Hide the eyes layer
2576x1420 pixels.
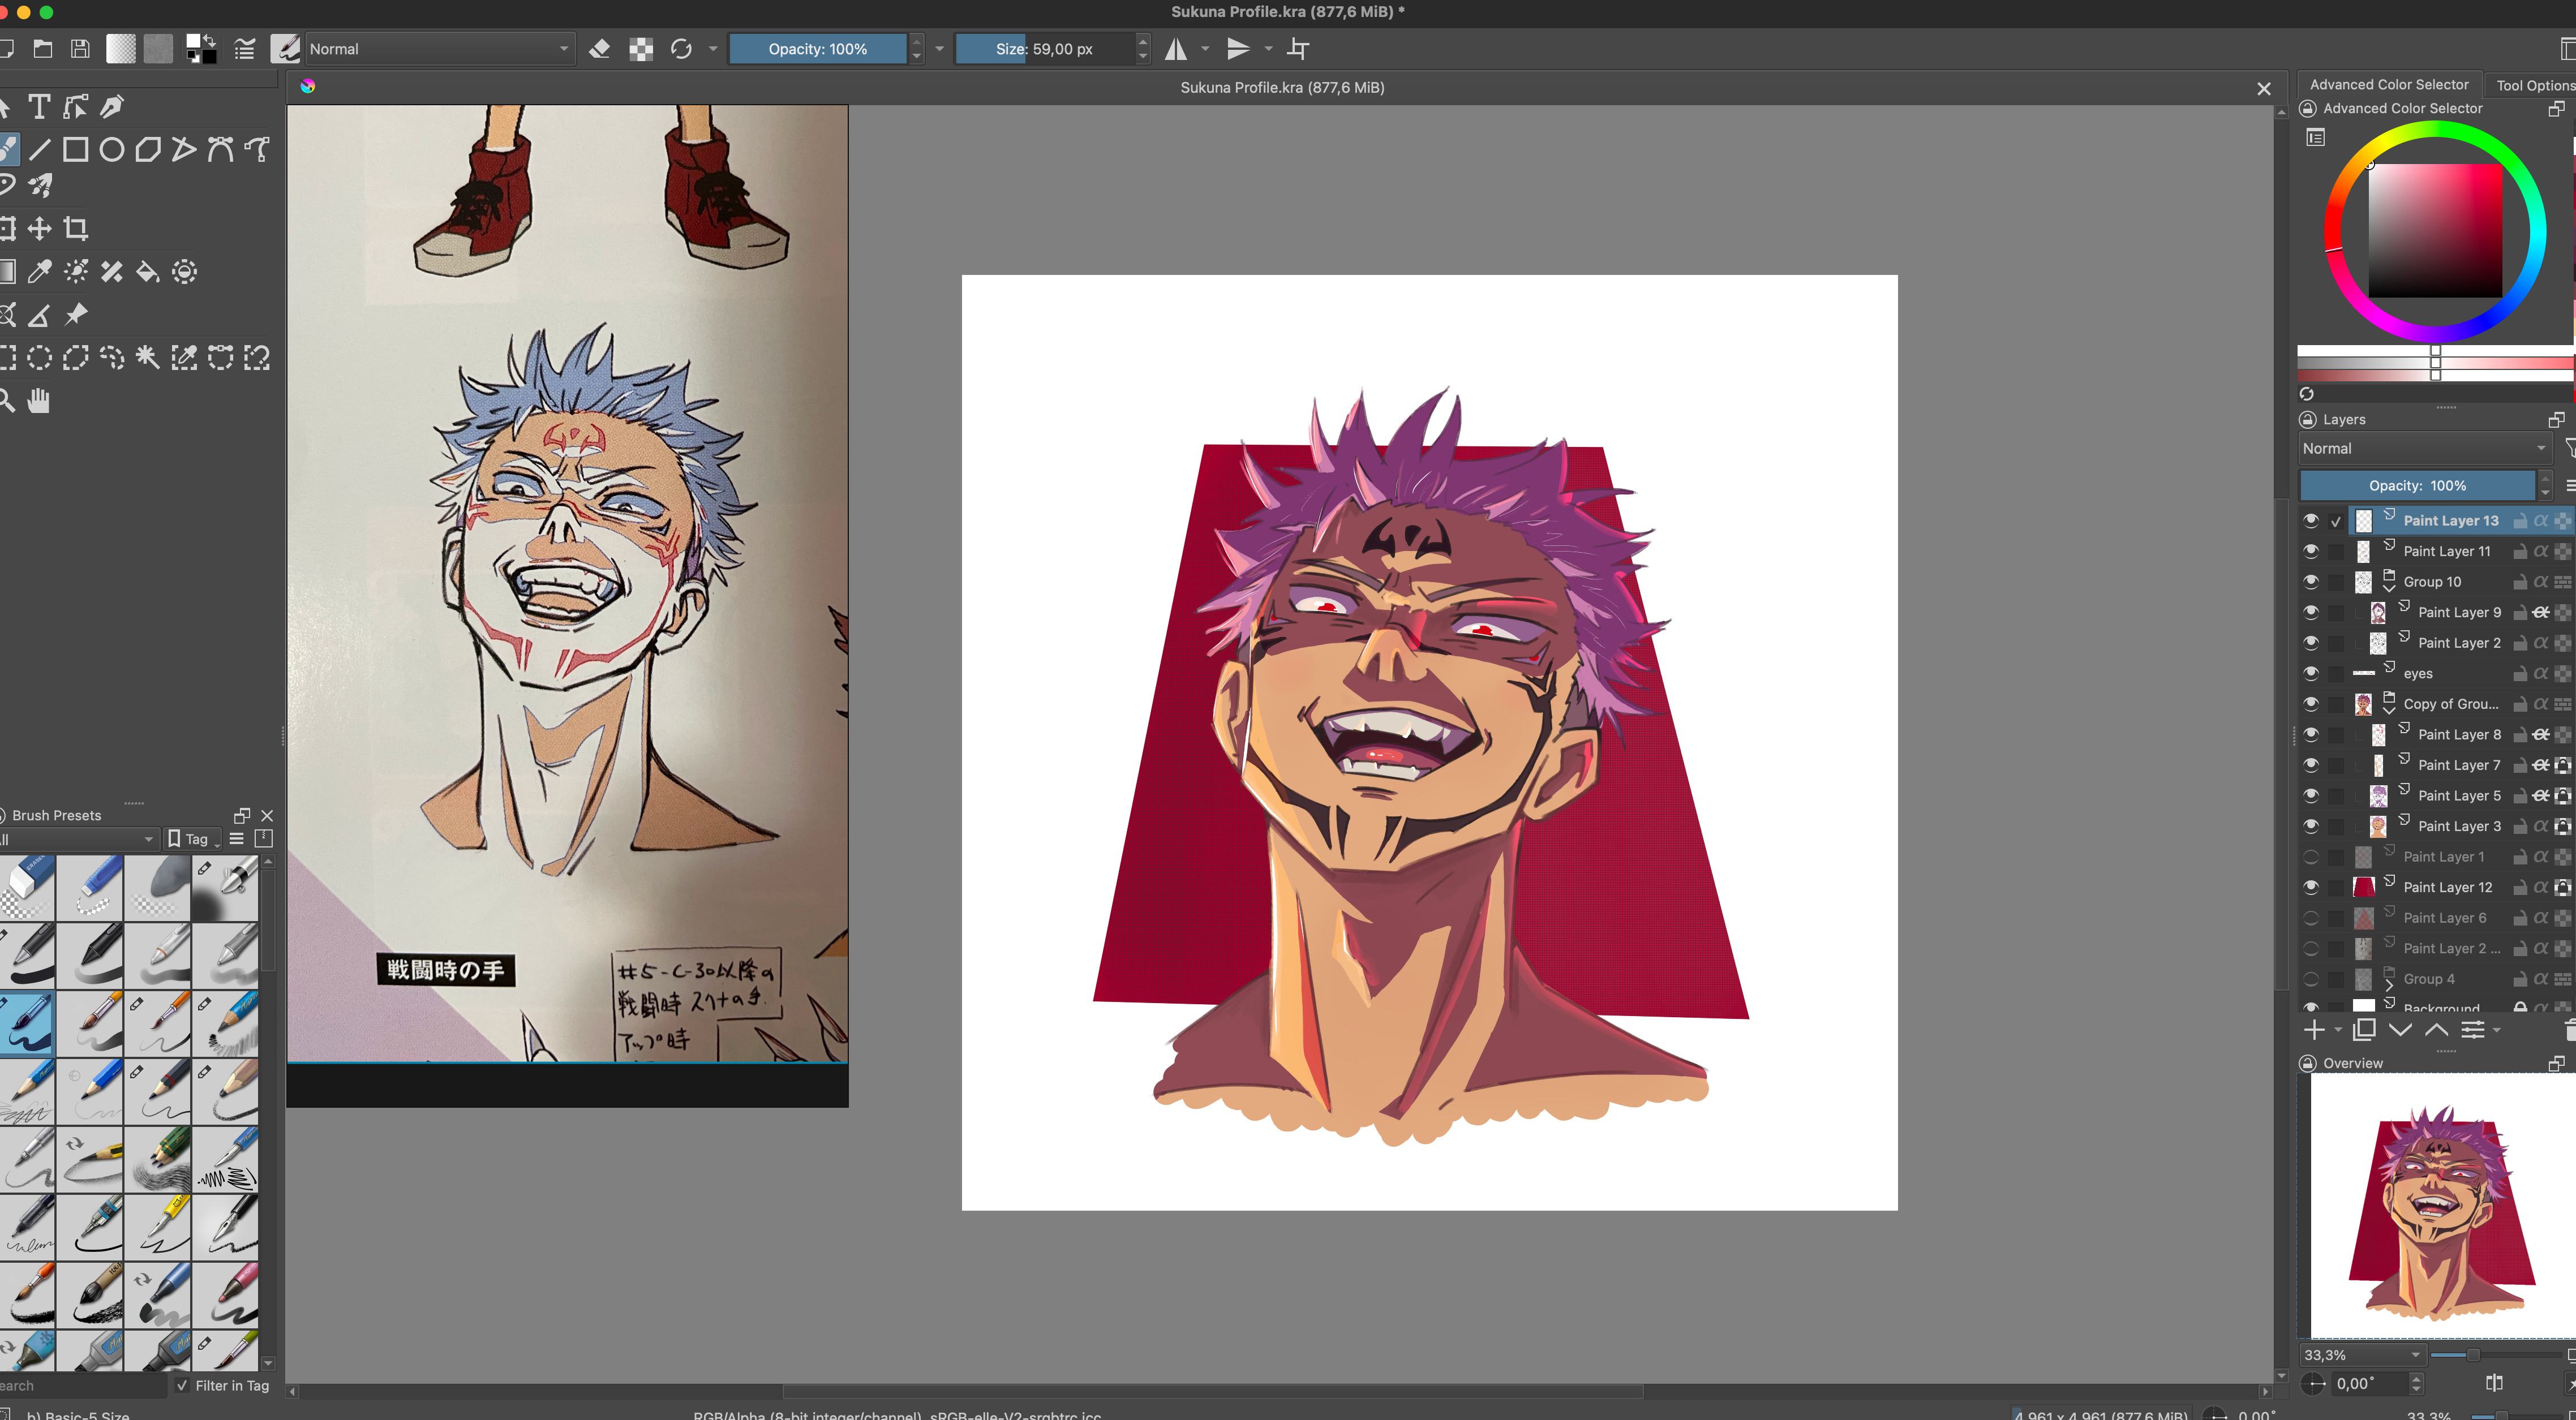pos(2311,673)
